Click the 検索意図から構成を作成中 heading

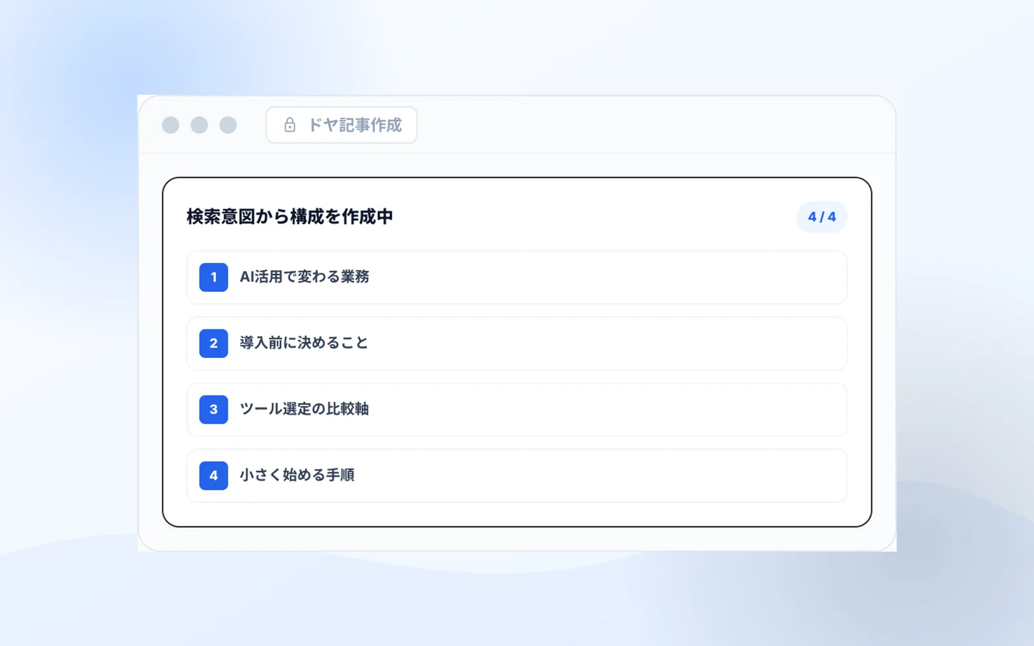290,216
